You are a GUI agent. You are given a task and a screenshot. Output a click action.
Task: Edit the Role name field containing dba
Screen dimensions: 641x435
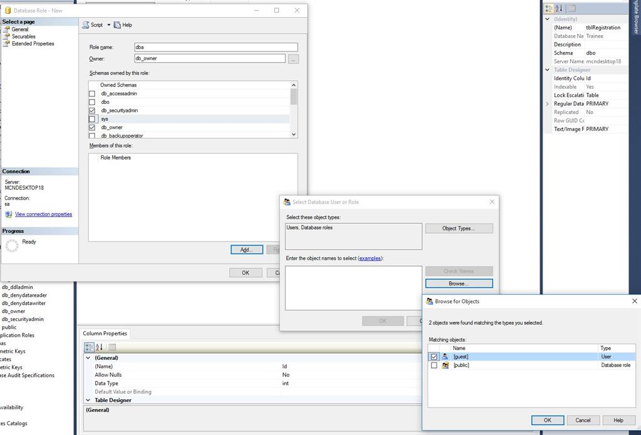point(216,47)
